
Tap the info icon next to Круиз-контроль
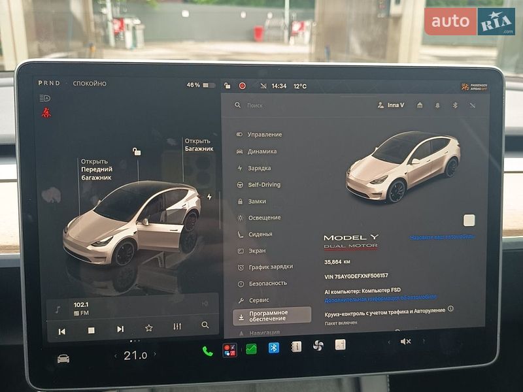[x=450, y=308]
